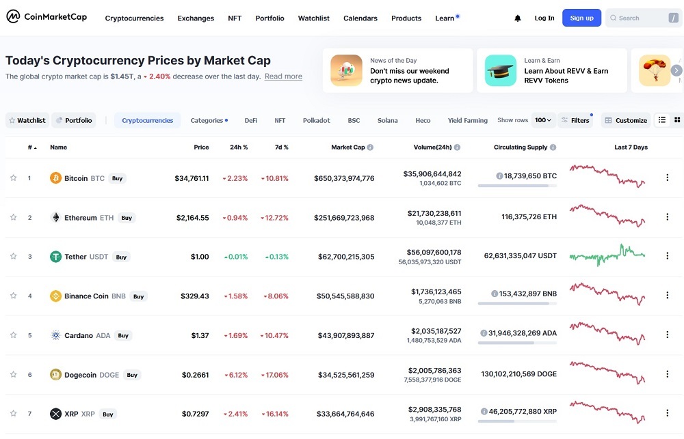Switch to grid view layout icon
Screen dimensions: 684x439
tap(677, 120)
